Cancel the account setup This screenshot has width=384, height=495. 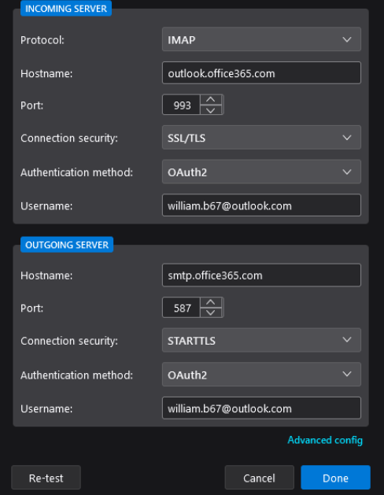click(260, 478)
